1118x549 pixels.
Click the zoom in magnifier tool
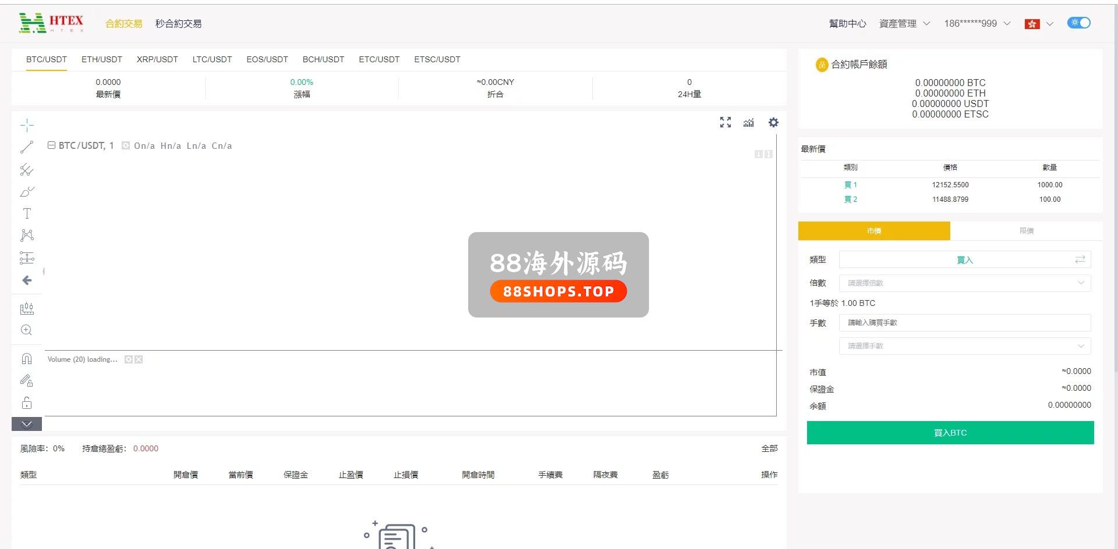27,330
